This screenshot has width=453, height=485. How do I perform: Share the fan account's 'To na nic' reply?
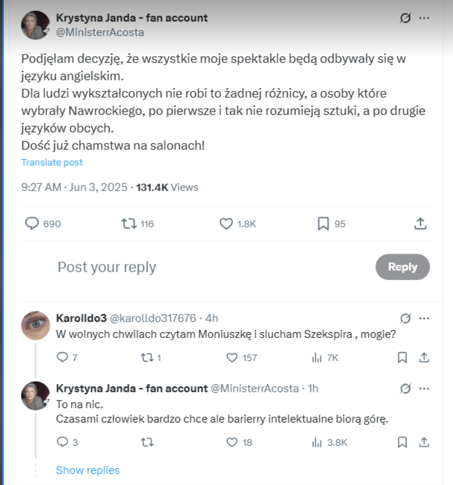click(424, 442)
